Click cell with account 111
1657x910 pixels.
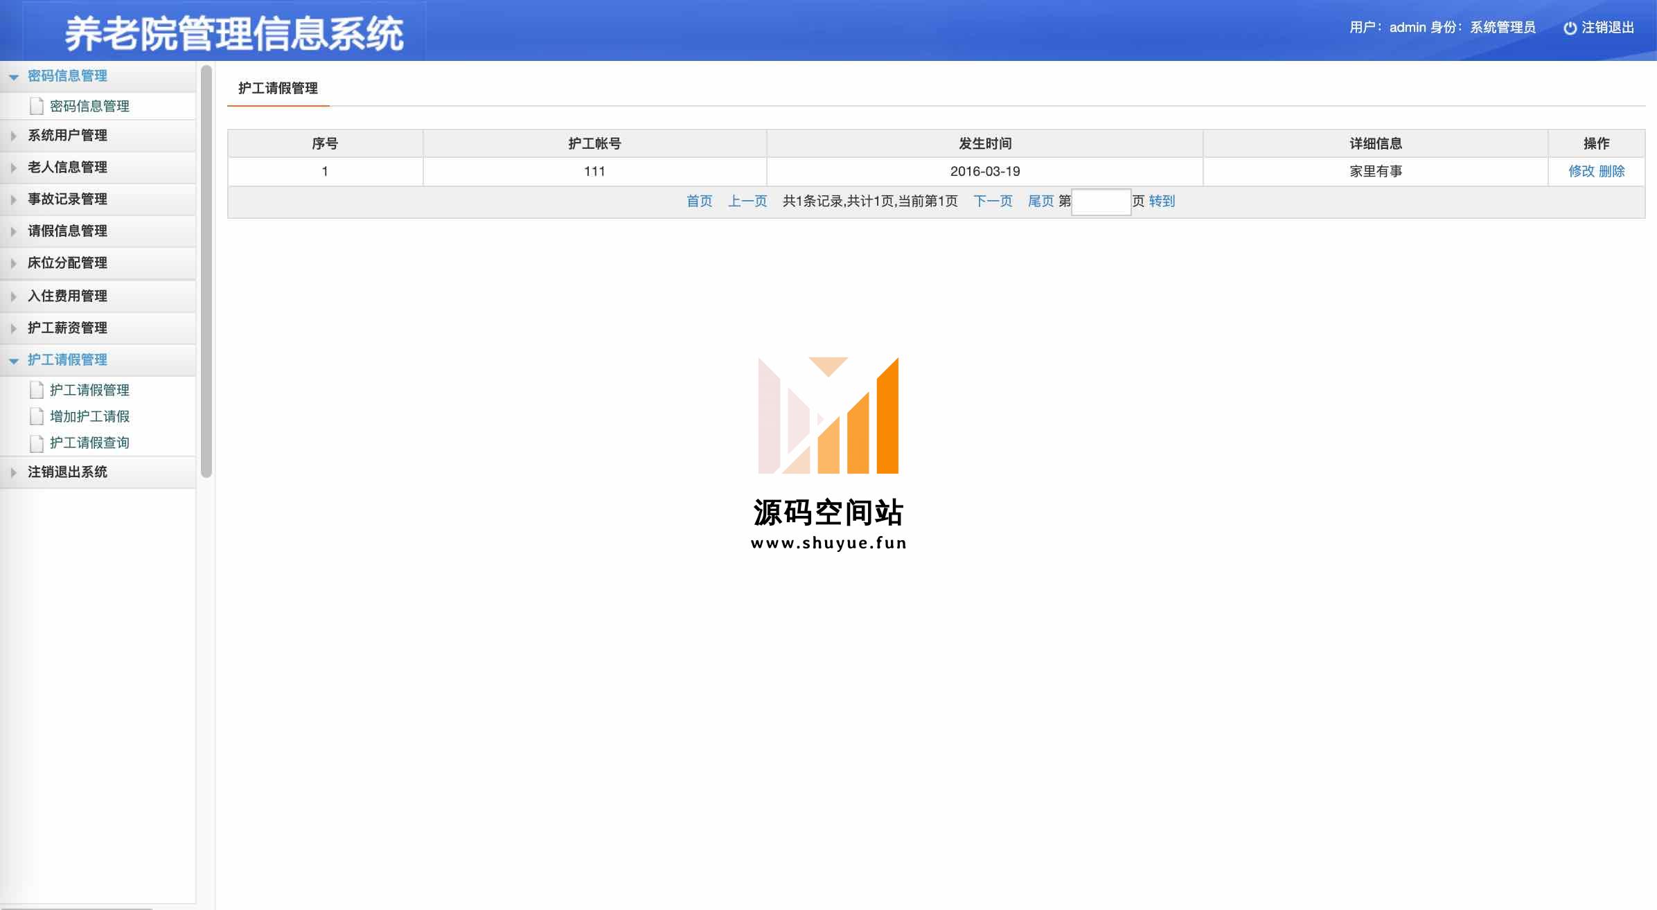coord(594,171)
